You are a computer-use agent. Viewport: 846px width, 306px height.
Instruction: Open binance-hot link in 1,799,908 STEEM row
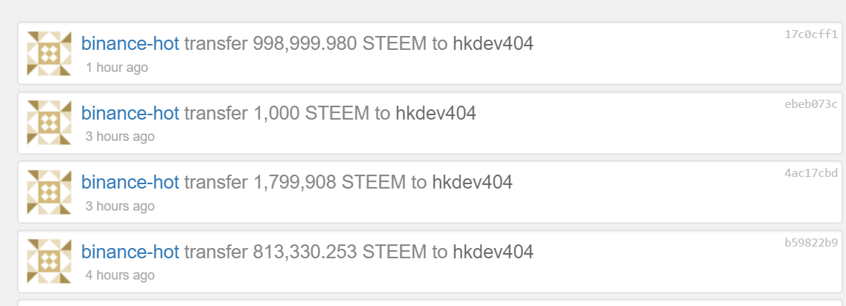click(130, 182)
